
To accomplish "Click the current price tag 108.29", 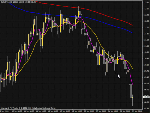I will click(x=145, y=96).
